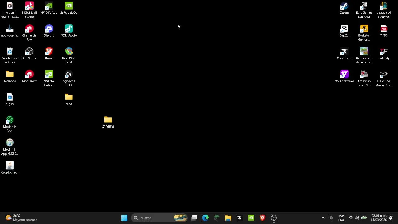Open File Explorer from the taskbar
Image resolution: width=398 pixels, height=224 pixels.
tap(228, 218)
